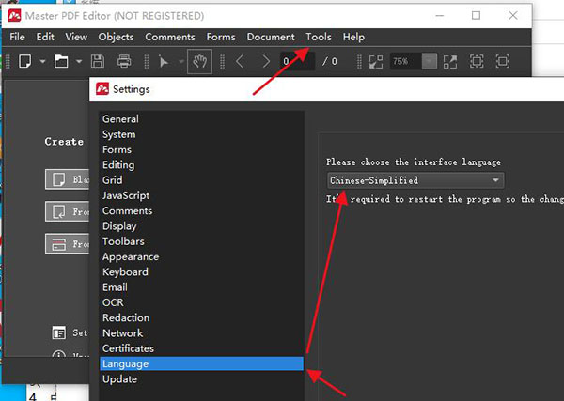This screenshot has width=564, height=401.
Task: Click the Blank document create button
Action: 68,179
